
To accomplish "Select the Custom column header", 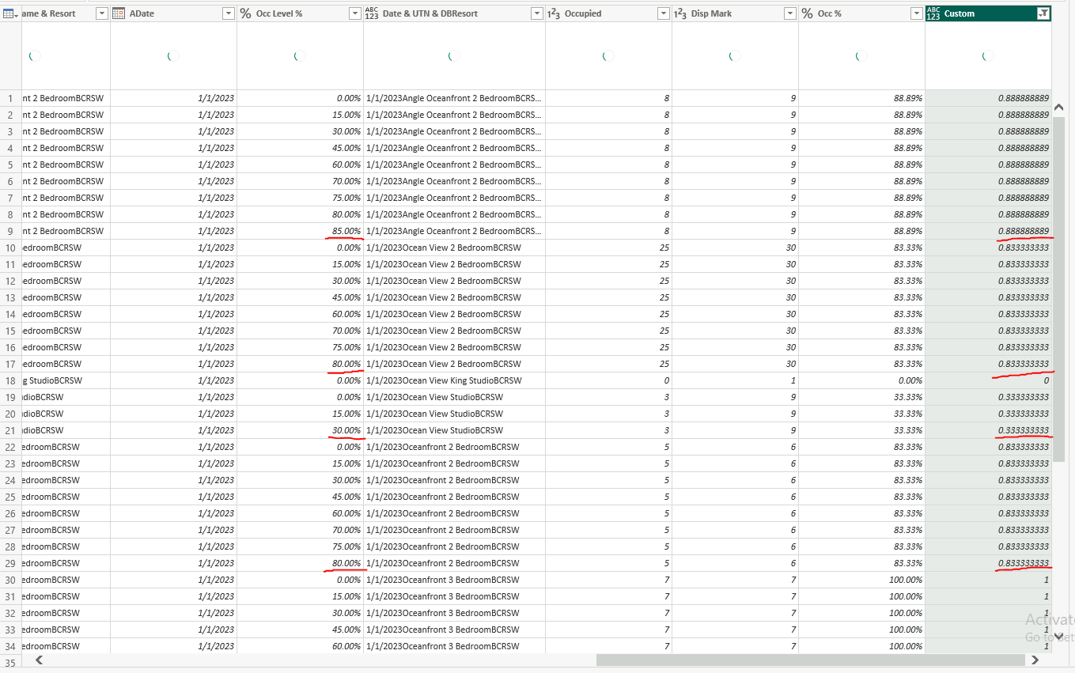I will pyautogui.click(x=988, y=13).
